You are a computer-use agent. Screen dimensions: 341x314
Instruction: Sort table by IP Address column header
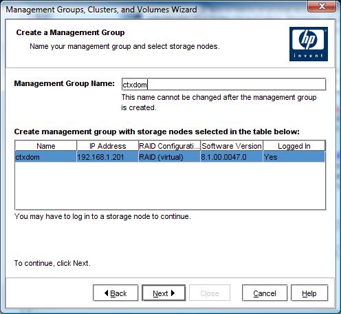tap(107, 146)
